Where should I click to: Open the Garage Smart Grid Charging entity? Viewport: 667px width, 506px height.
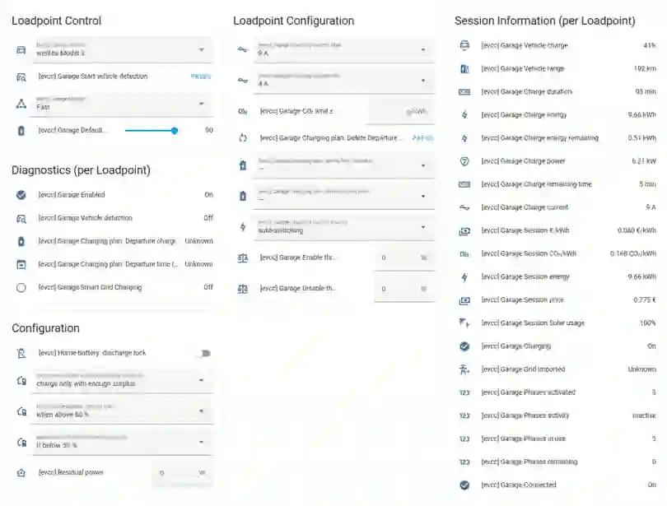(x=114, y=288)
